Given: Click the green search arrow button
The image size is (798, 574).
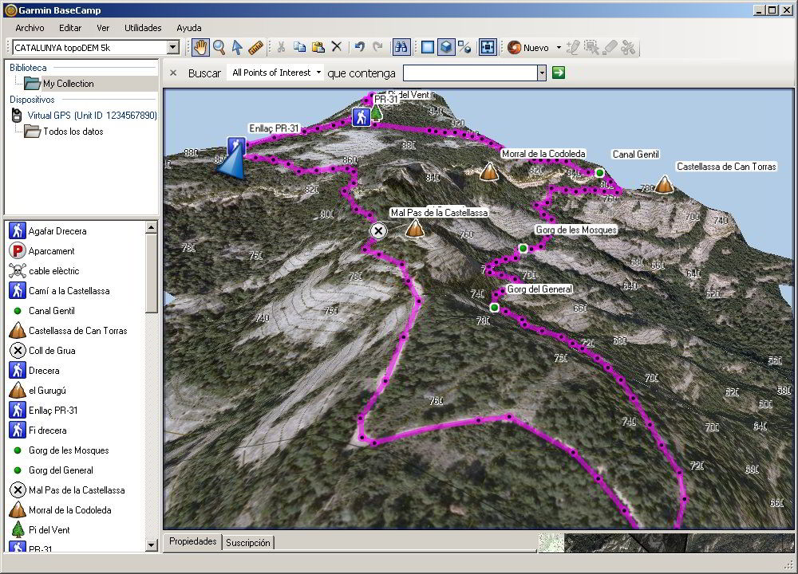Looking at the screenshot, I should [559, 73].
